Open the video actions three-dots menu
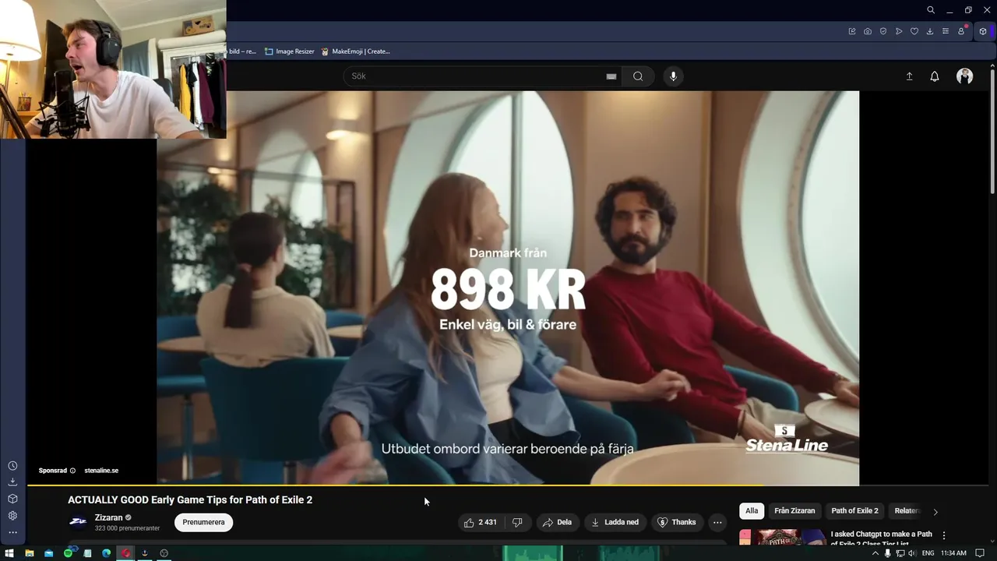Image resolution: width=997 pixels, height=561 pixels. click(x=717, y=522)
